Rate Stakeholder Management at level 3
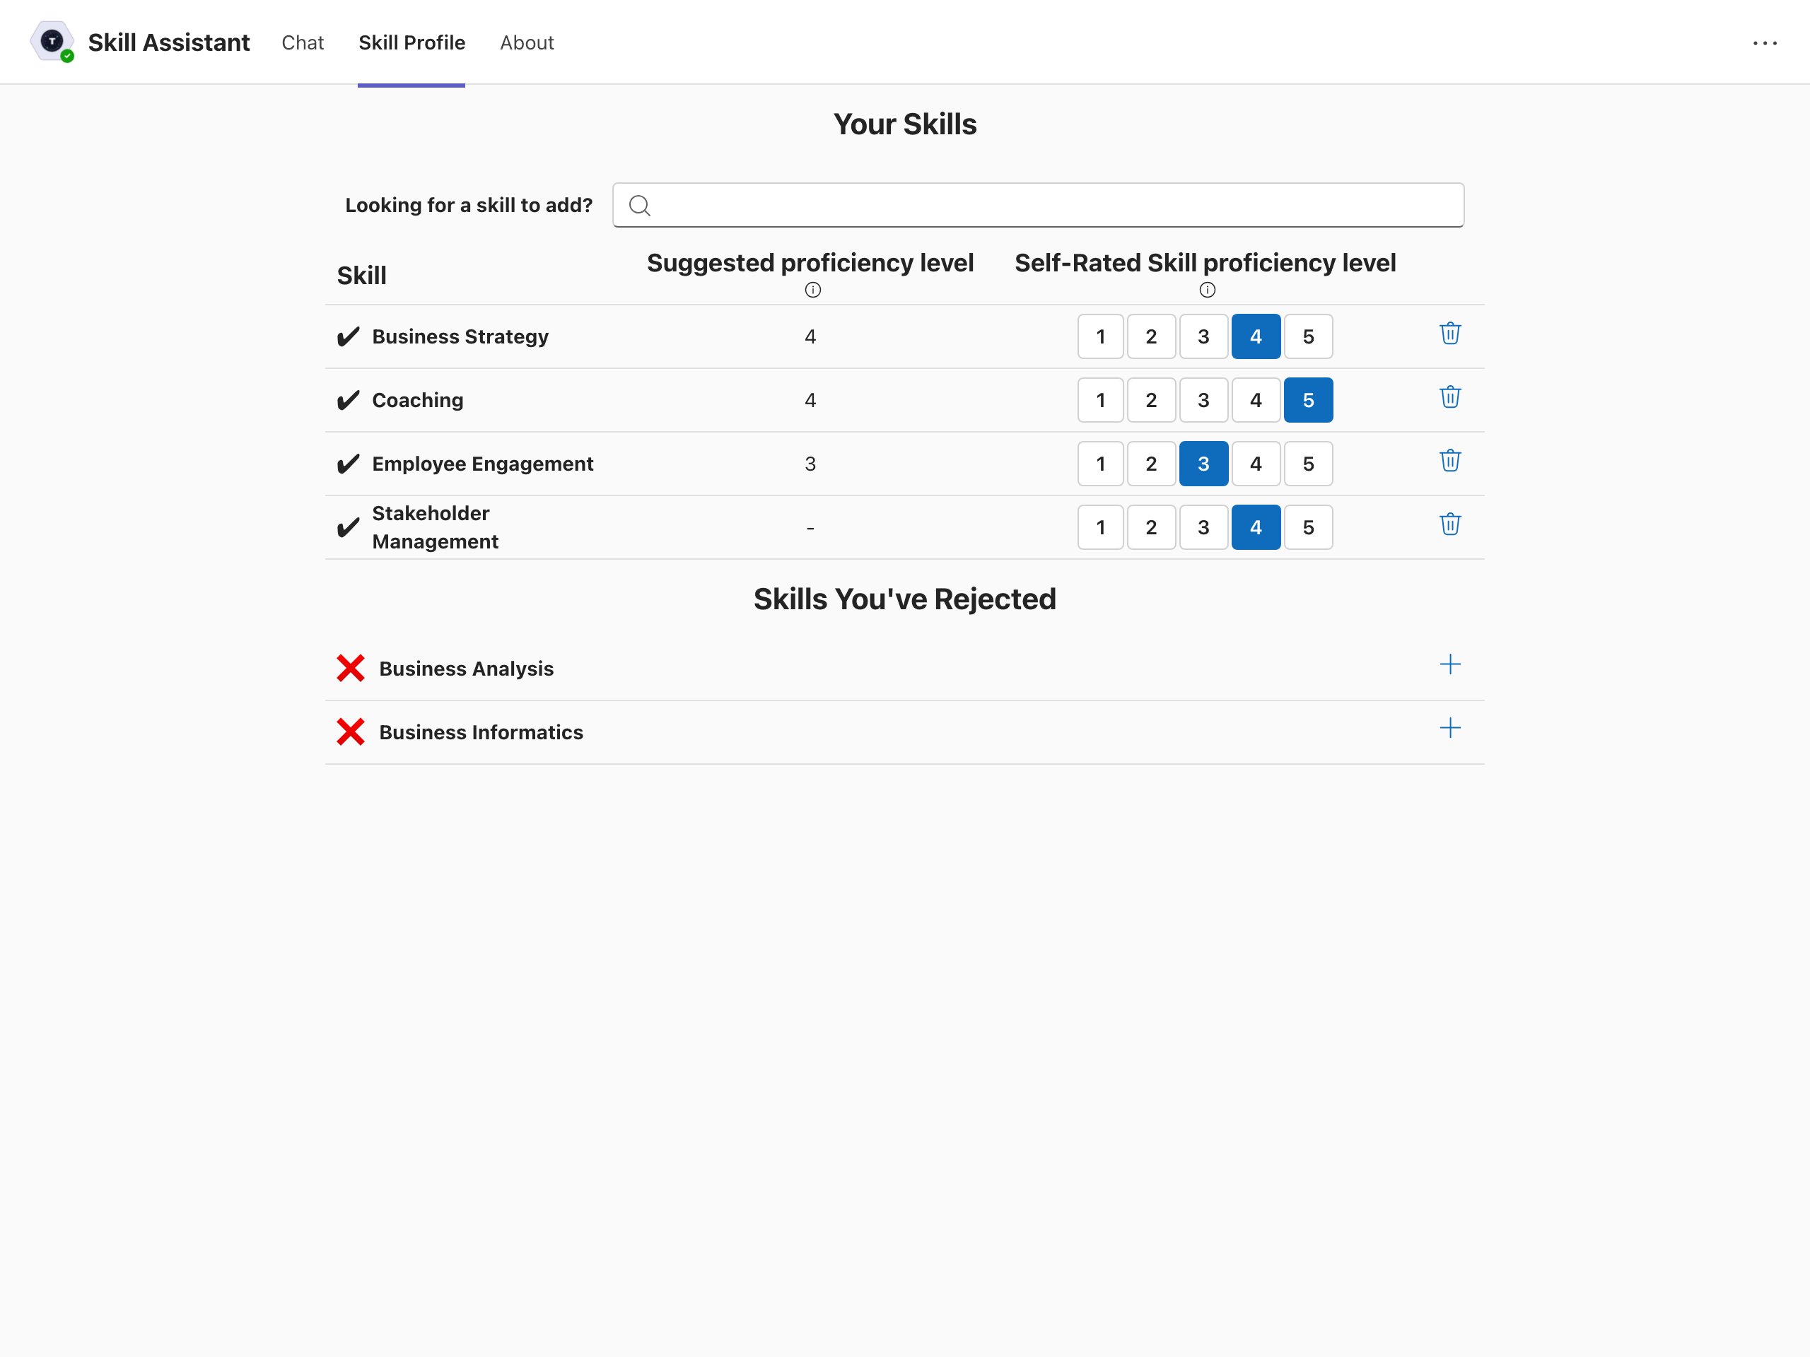This screenshot has height=1357, width=1810. 1203,527
